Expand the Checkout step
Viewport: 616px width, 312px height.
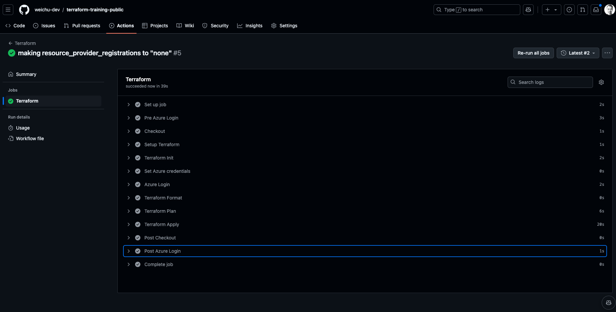(x=365, y=131)
